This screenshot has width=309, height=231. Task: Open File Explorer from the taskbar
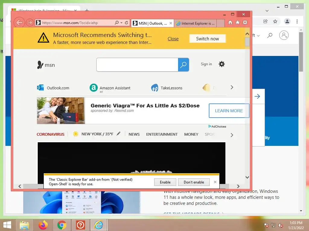pos(24,225)
